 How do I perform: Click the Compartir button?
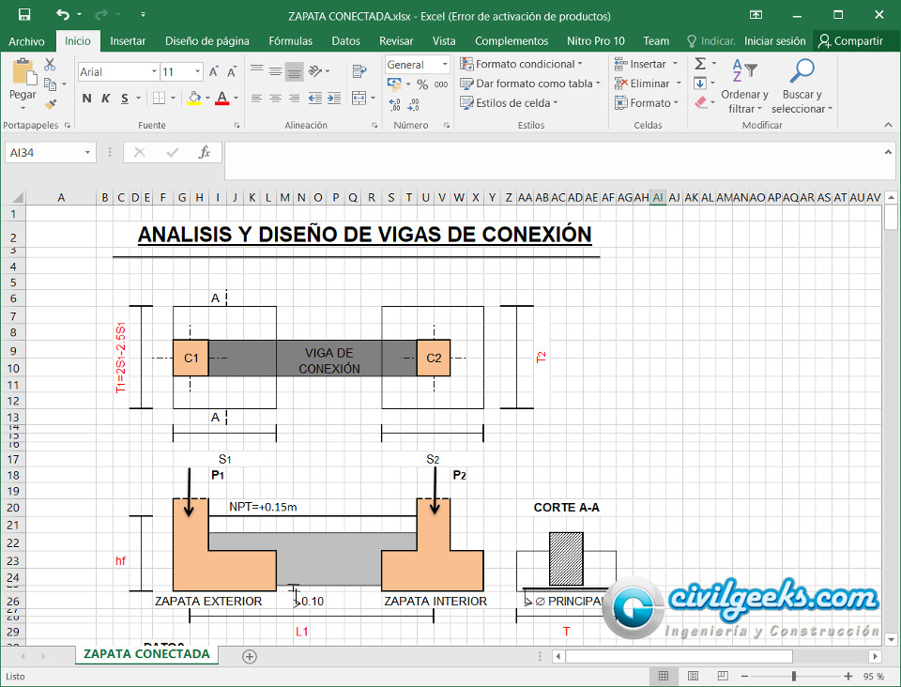[849, 40]
